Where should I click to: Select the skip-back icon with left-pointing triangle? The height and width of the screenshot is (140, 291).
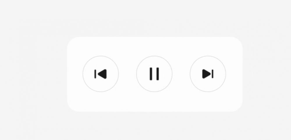(x=101, y=74)
